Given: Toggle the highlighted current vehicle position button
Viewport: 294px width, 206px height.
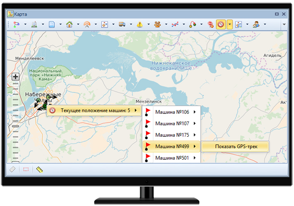Looking at the screenshot, I should tap(220, 24).
